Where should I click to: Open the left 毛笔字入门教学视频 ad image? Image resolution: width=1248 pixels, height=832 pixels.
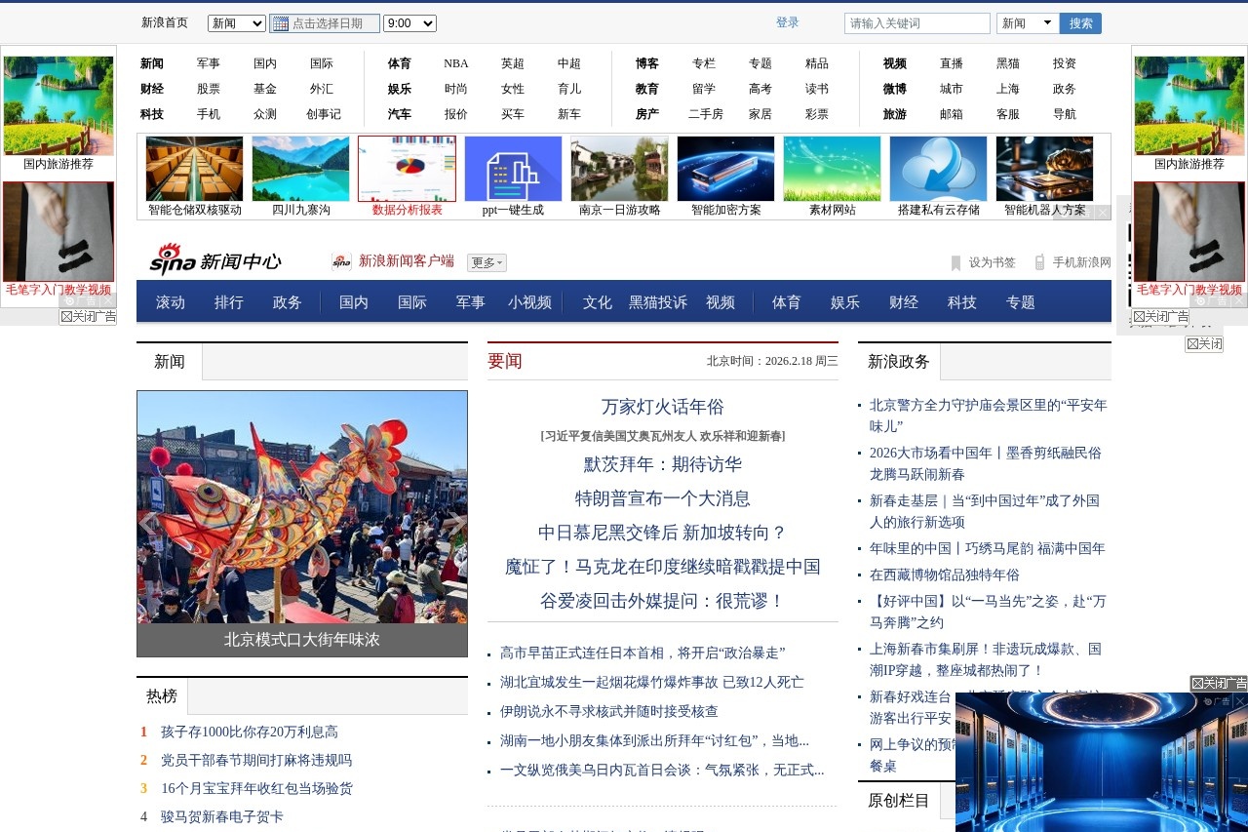[x=58, y=232]
